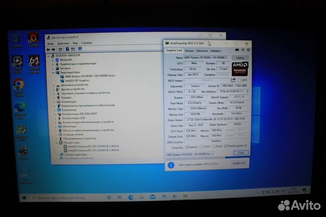Open the GPU-Z hamburger menu icon

click(x=248, y=50)
